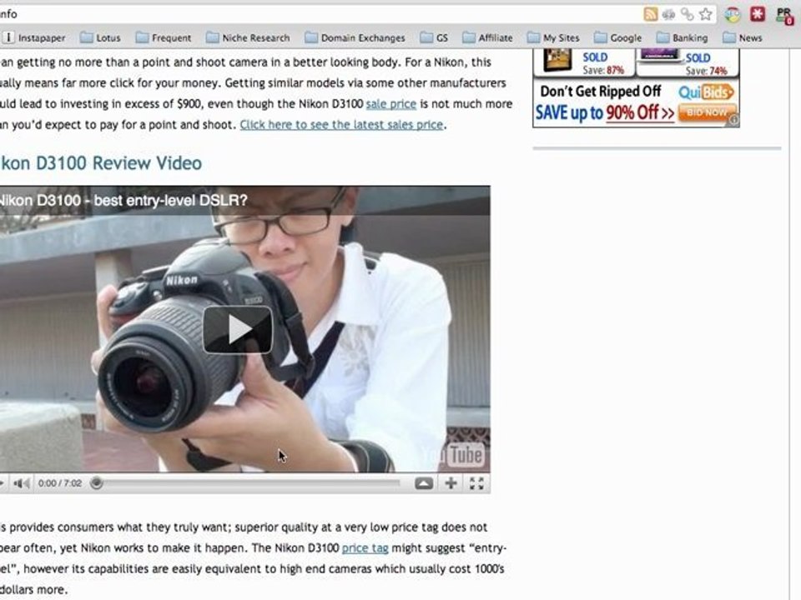Open the My Sites bookmarks folder
801x600 pixels.
[553, 37]
